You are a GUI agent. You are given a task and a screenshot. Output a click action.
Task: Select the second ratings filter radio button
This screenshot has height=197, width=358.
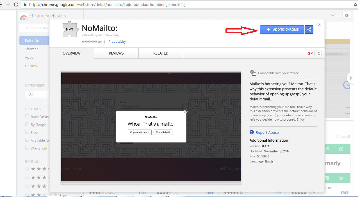(x=27, y=178)
